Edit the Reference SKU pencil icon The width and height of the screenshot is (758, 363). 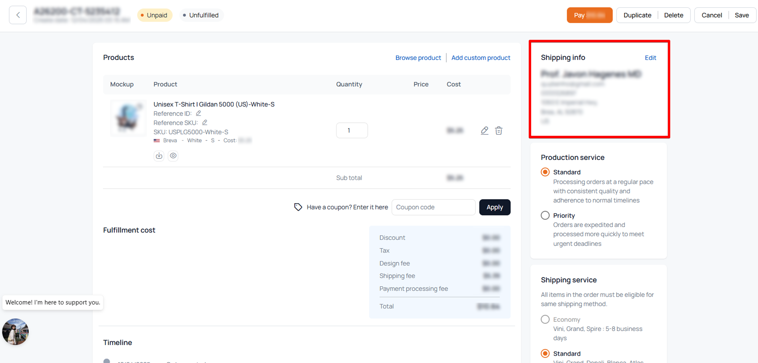[x=205, y=123]
